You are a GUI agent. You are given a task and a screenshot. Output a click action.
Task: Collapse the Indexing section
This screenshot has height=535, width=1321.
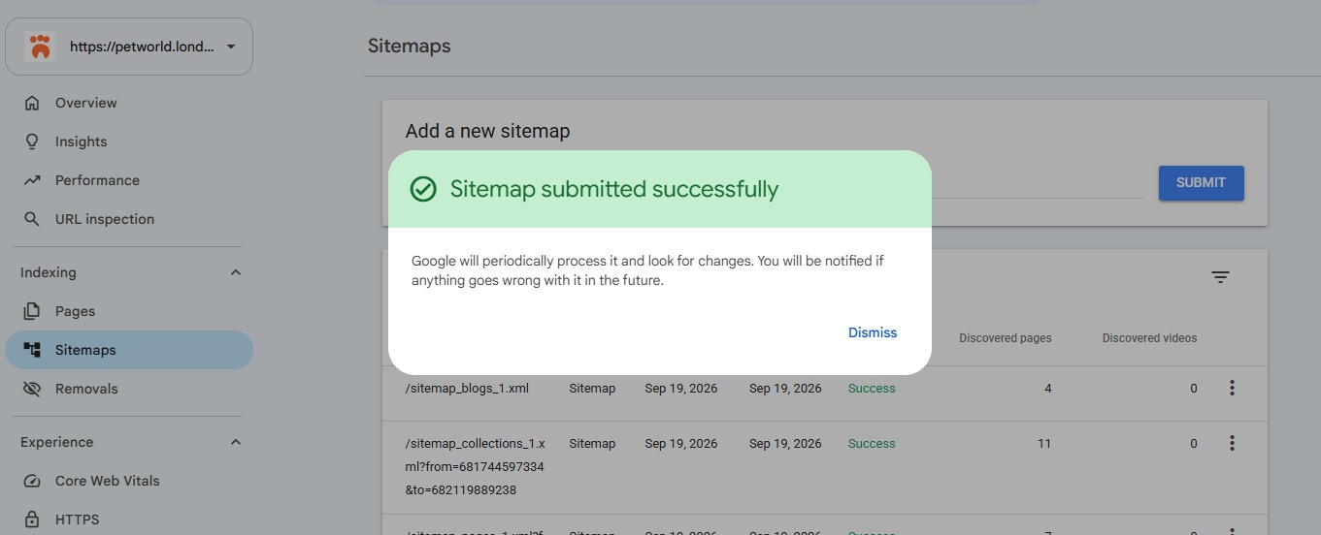click(235, 272)
